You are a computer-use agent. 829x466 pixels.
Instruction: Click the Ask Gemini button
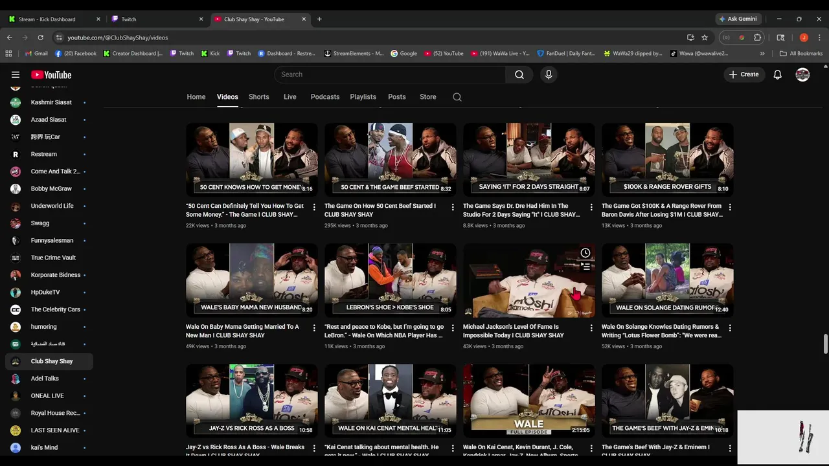pyautogui.click(x=738, y=19)
